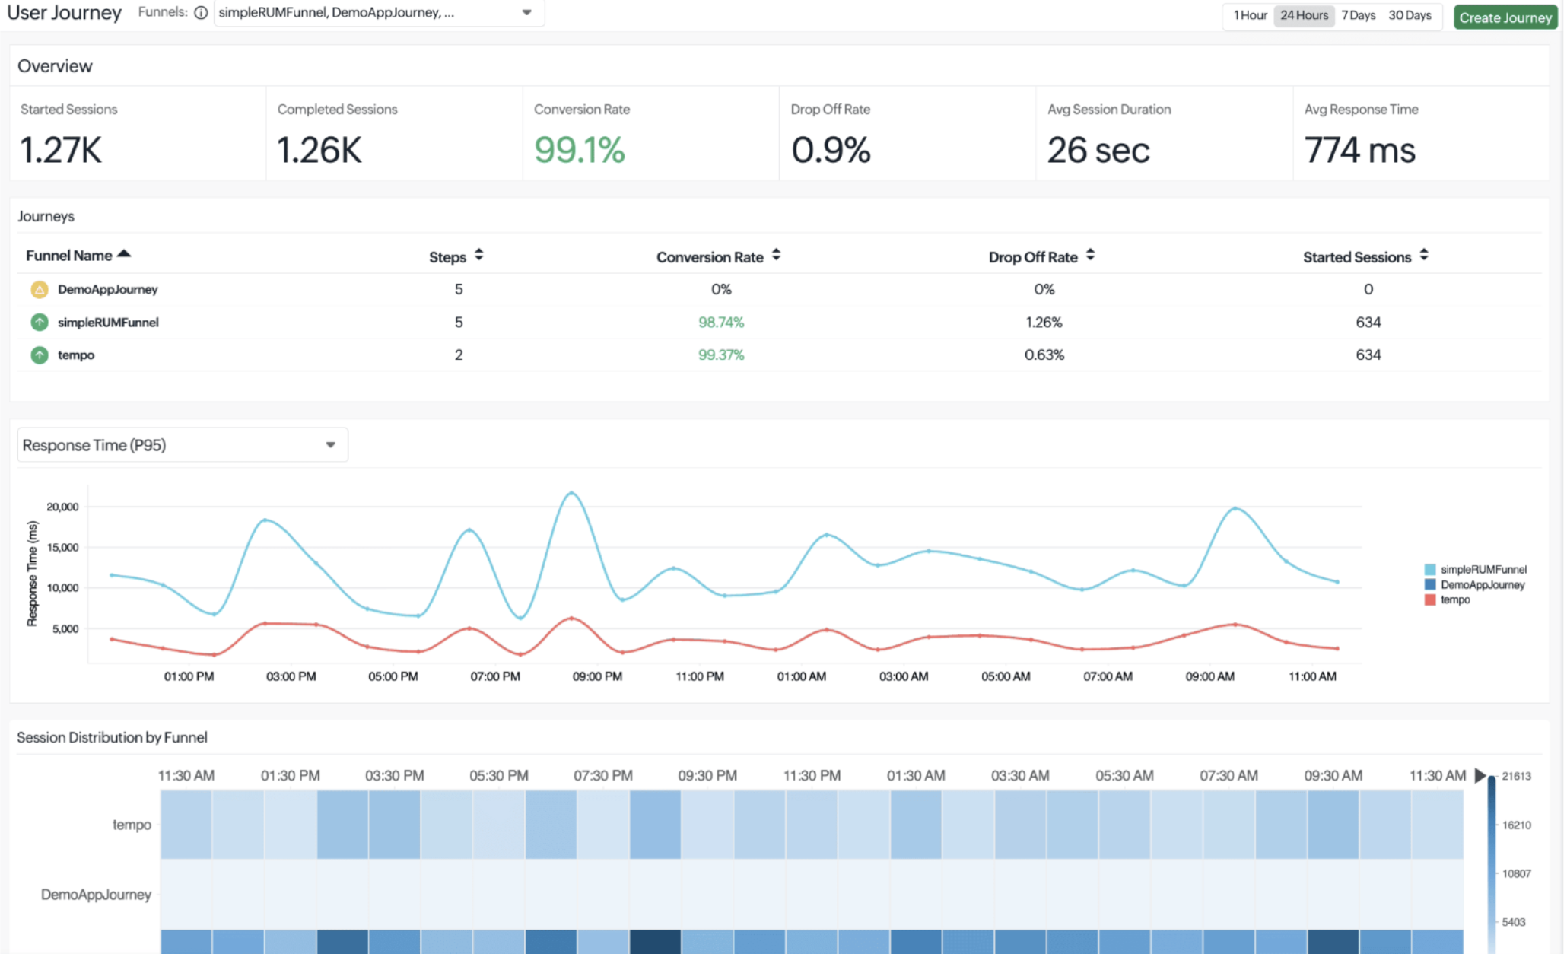Click caret arrow of Response Time dropdown
This screenshot has height=954, width=1567.
(330, 445)
